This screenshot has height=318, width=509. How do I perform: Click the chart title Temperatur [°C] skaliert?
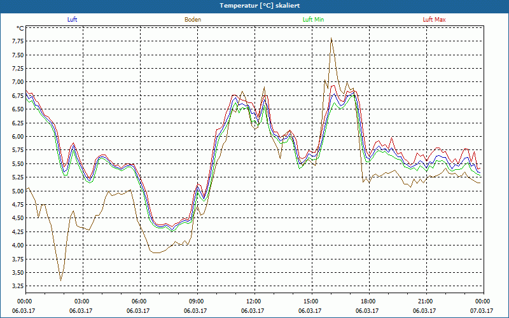[x=260, y=6]
